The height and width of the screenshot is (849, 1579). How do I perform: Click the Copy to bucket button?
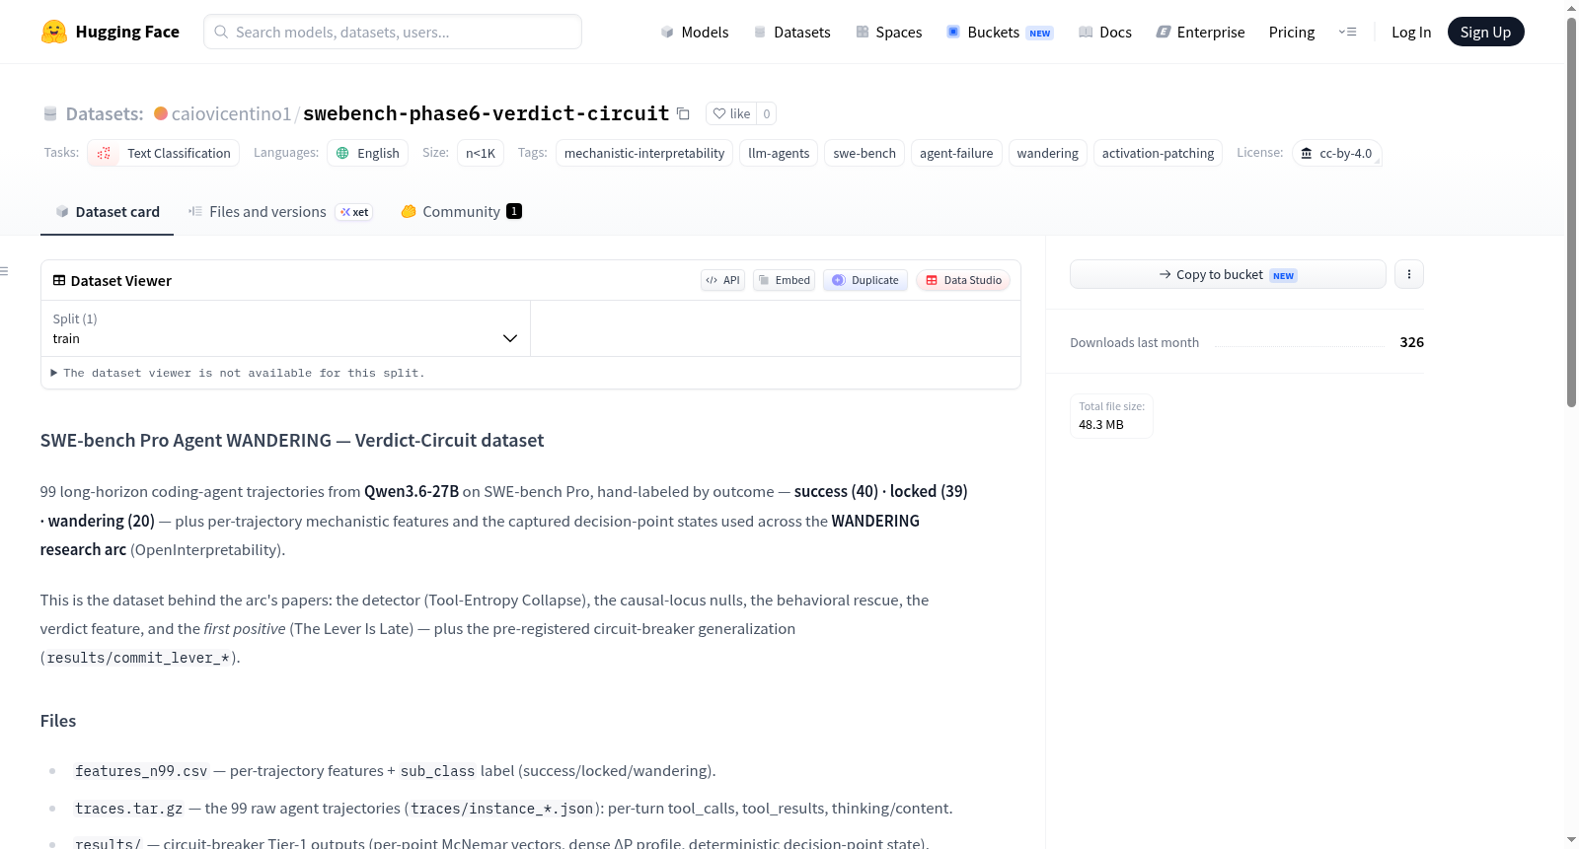click(1228, 274)
